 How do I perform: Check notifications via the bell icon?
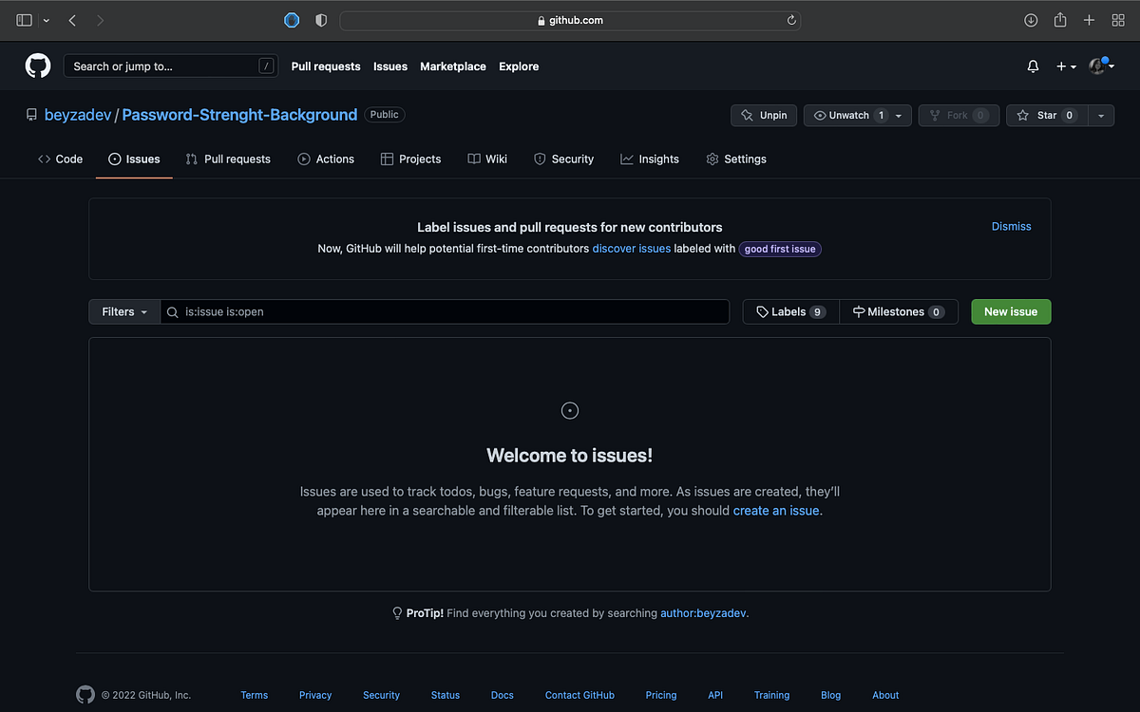1032,66
